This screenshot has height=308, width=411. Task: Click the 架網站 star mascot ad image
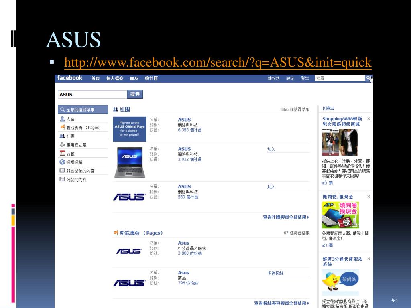[x=340, y=282]
